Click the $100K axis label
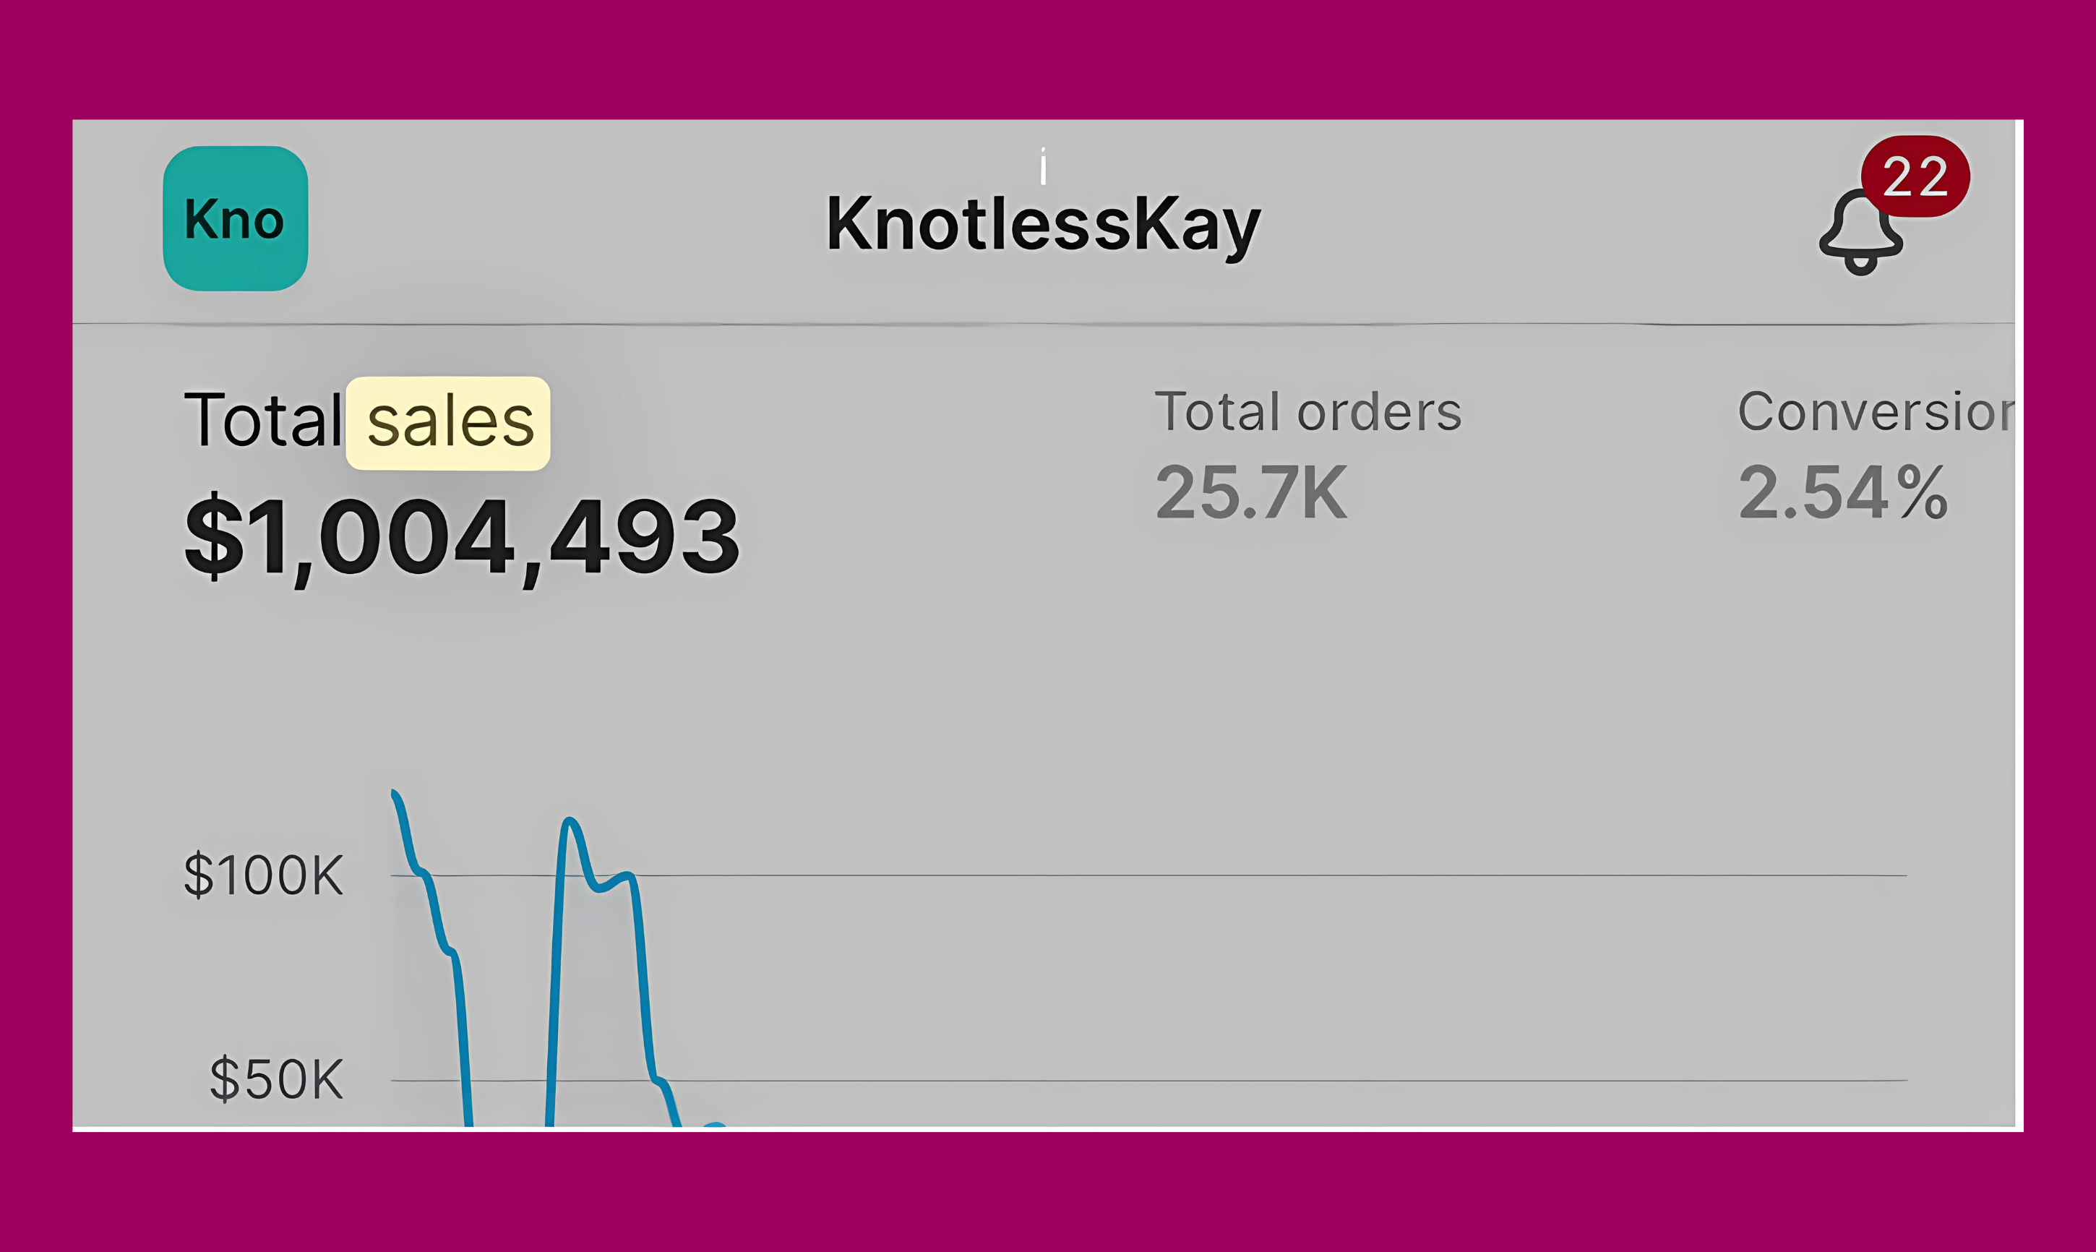 (x=263, y=875)
